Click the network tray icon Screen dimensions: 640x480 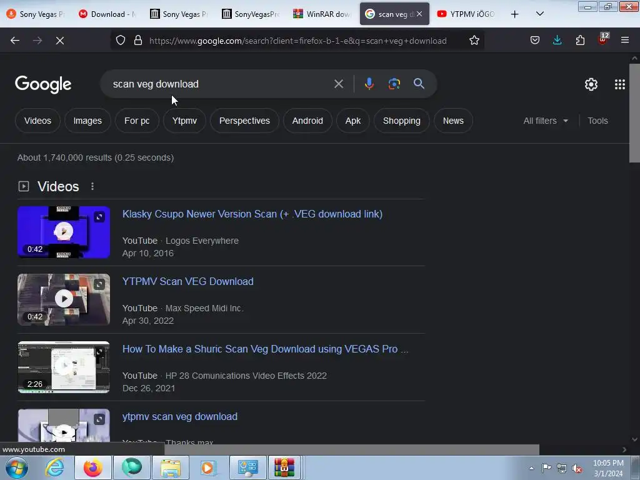562,469
